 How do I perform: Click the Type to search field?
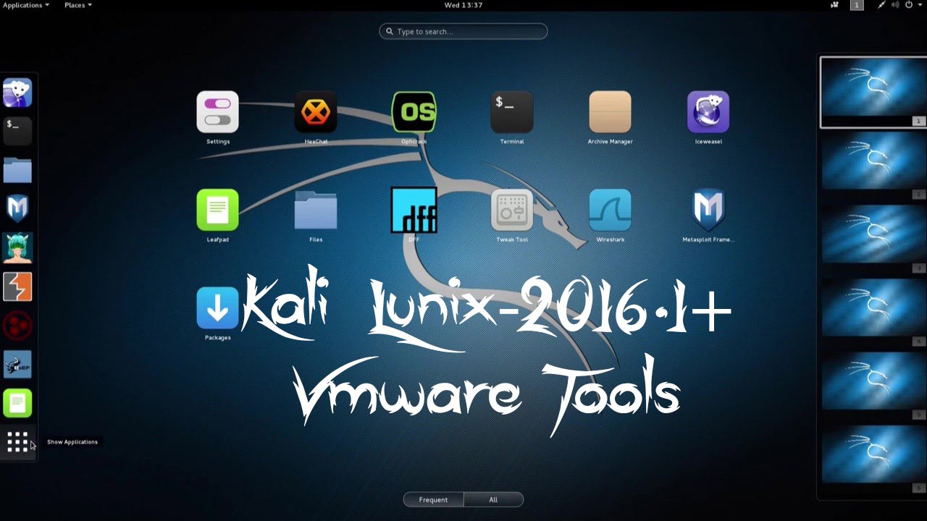click(x=463, y=31)
